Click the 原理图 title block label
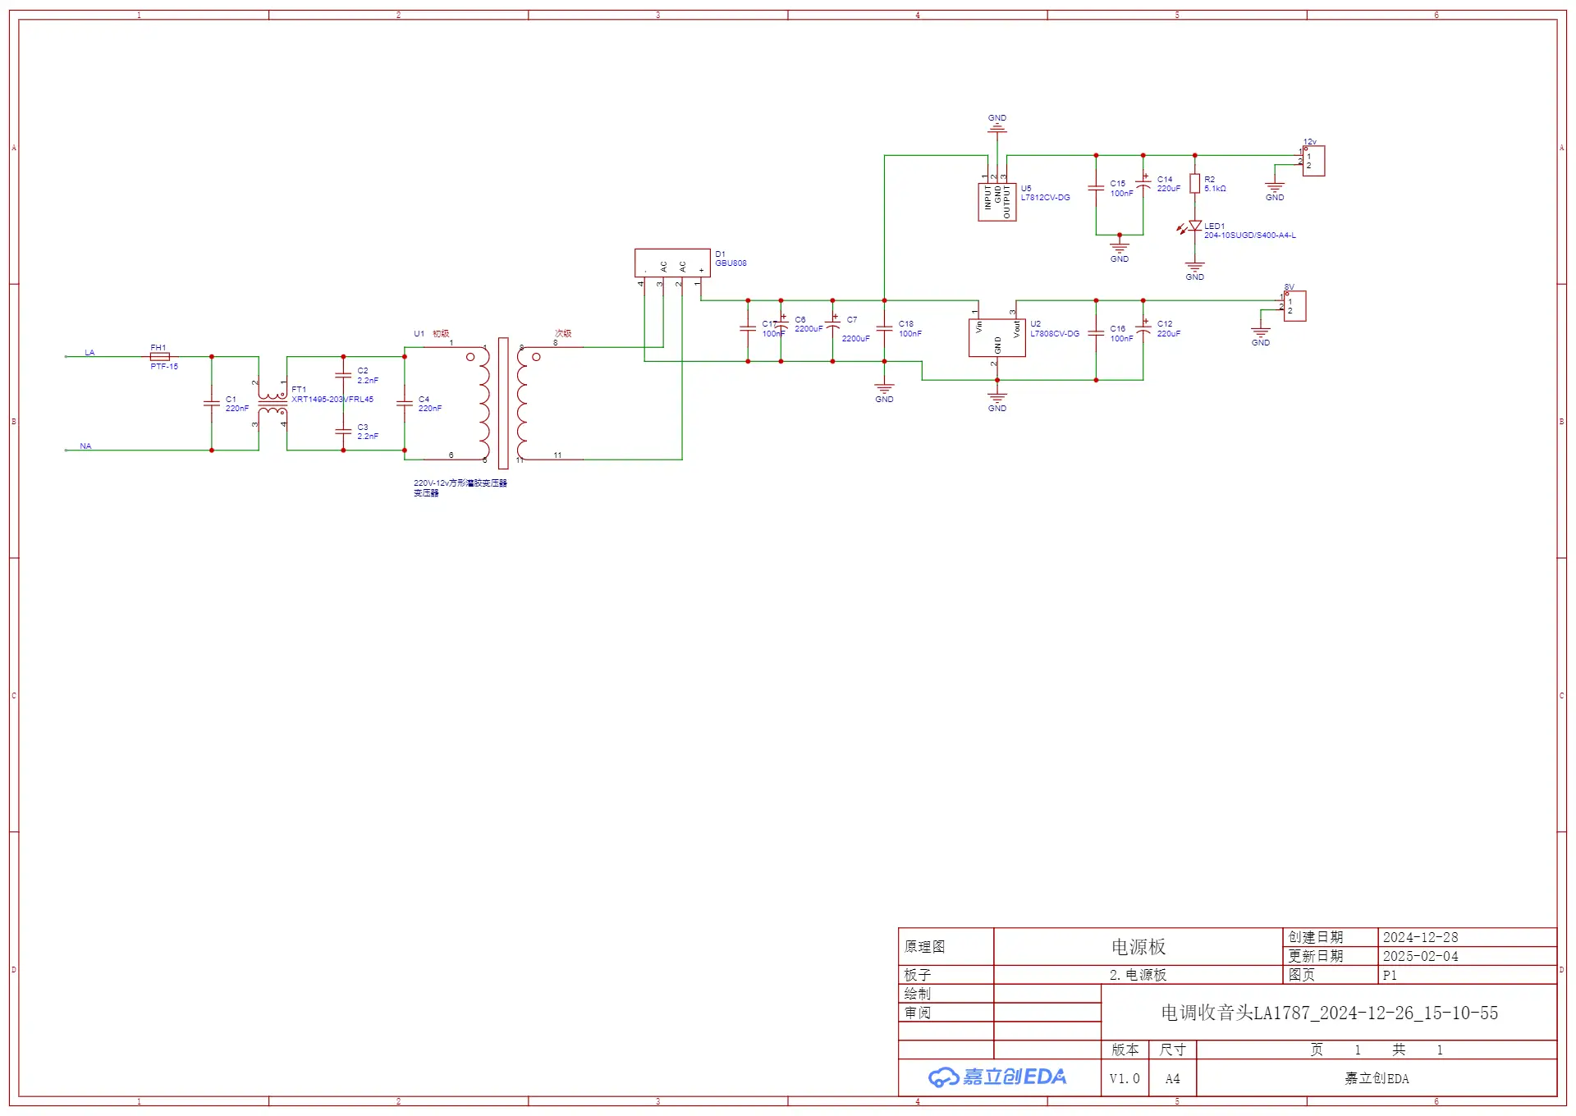Screen dimensions: 1576x1116 click(x=925, y=947)
